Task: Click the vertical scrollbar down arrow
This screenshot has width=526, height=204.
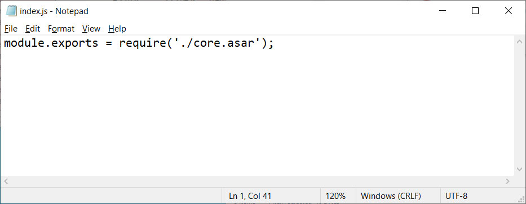Action: [x=519, y=170]
